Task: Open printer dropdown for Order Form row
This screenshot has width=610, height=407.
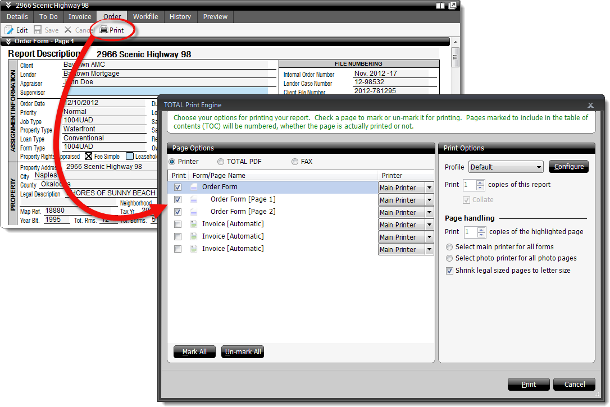Action: pyautogui.click(x=429, y=188)
